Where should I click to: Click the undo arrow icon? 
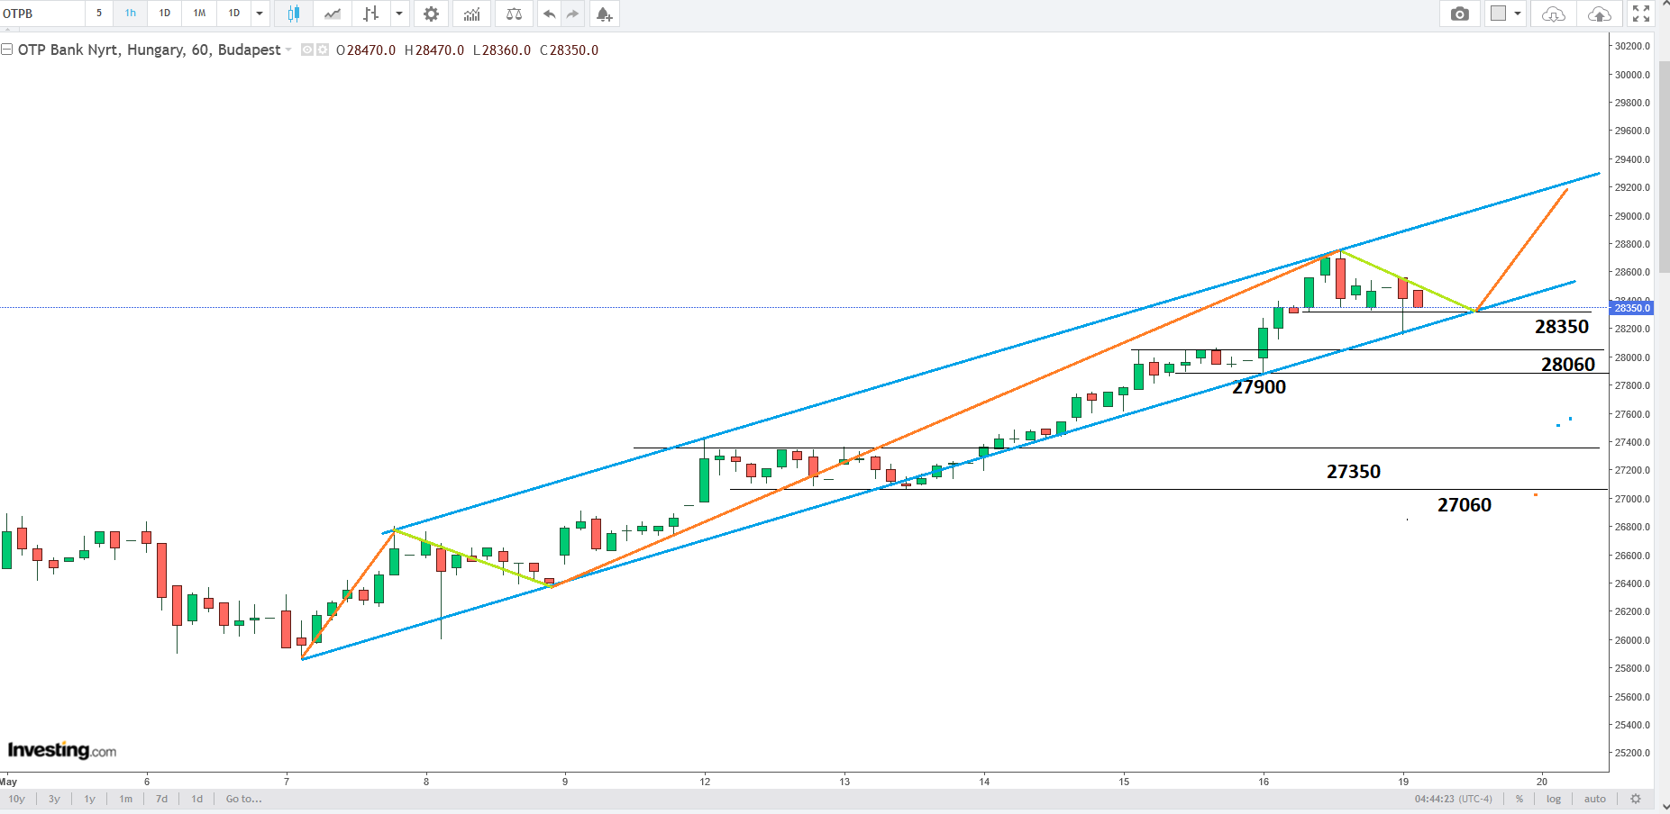(549, 14)
